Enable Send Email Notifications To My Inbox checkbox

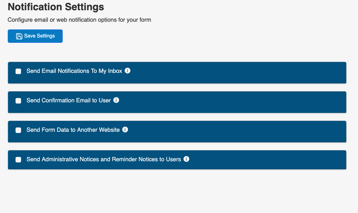[x=18, y=71]
